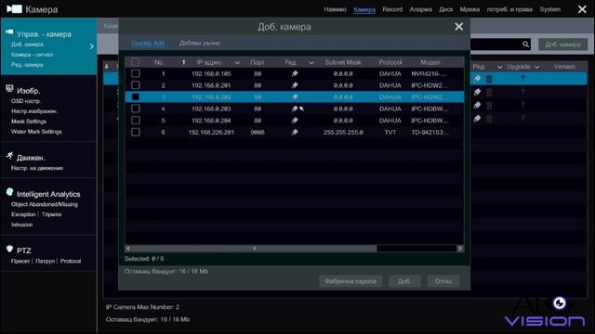The image size is (595, 334).
Task: Click the search magnifier icon in background window
Action: tap(525, 45)
